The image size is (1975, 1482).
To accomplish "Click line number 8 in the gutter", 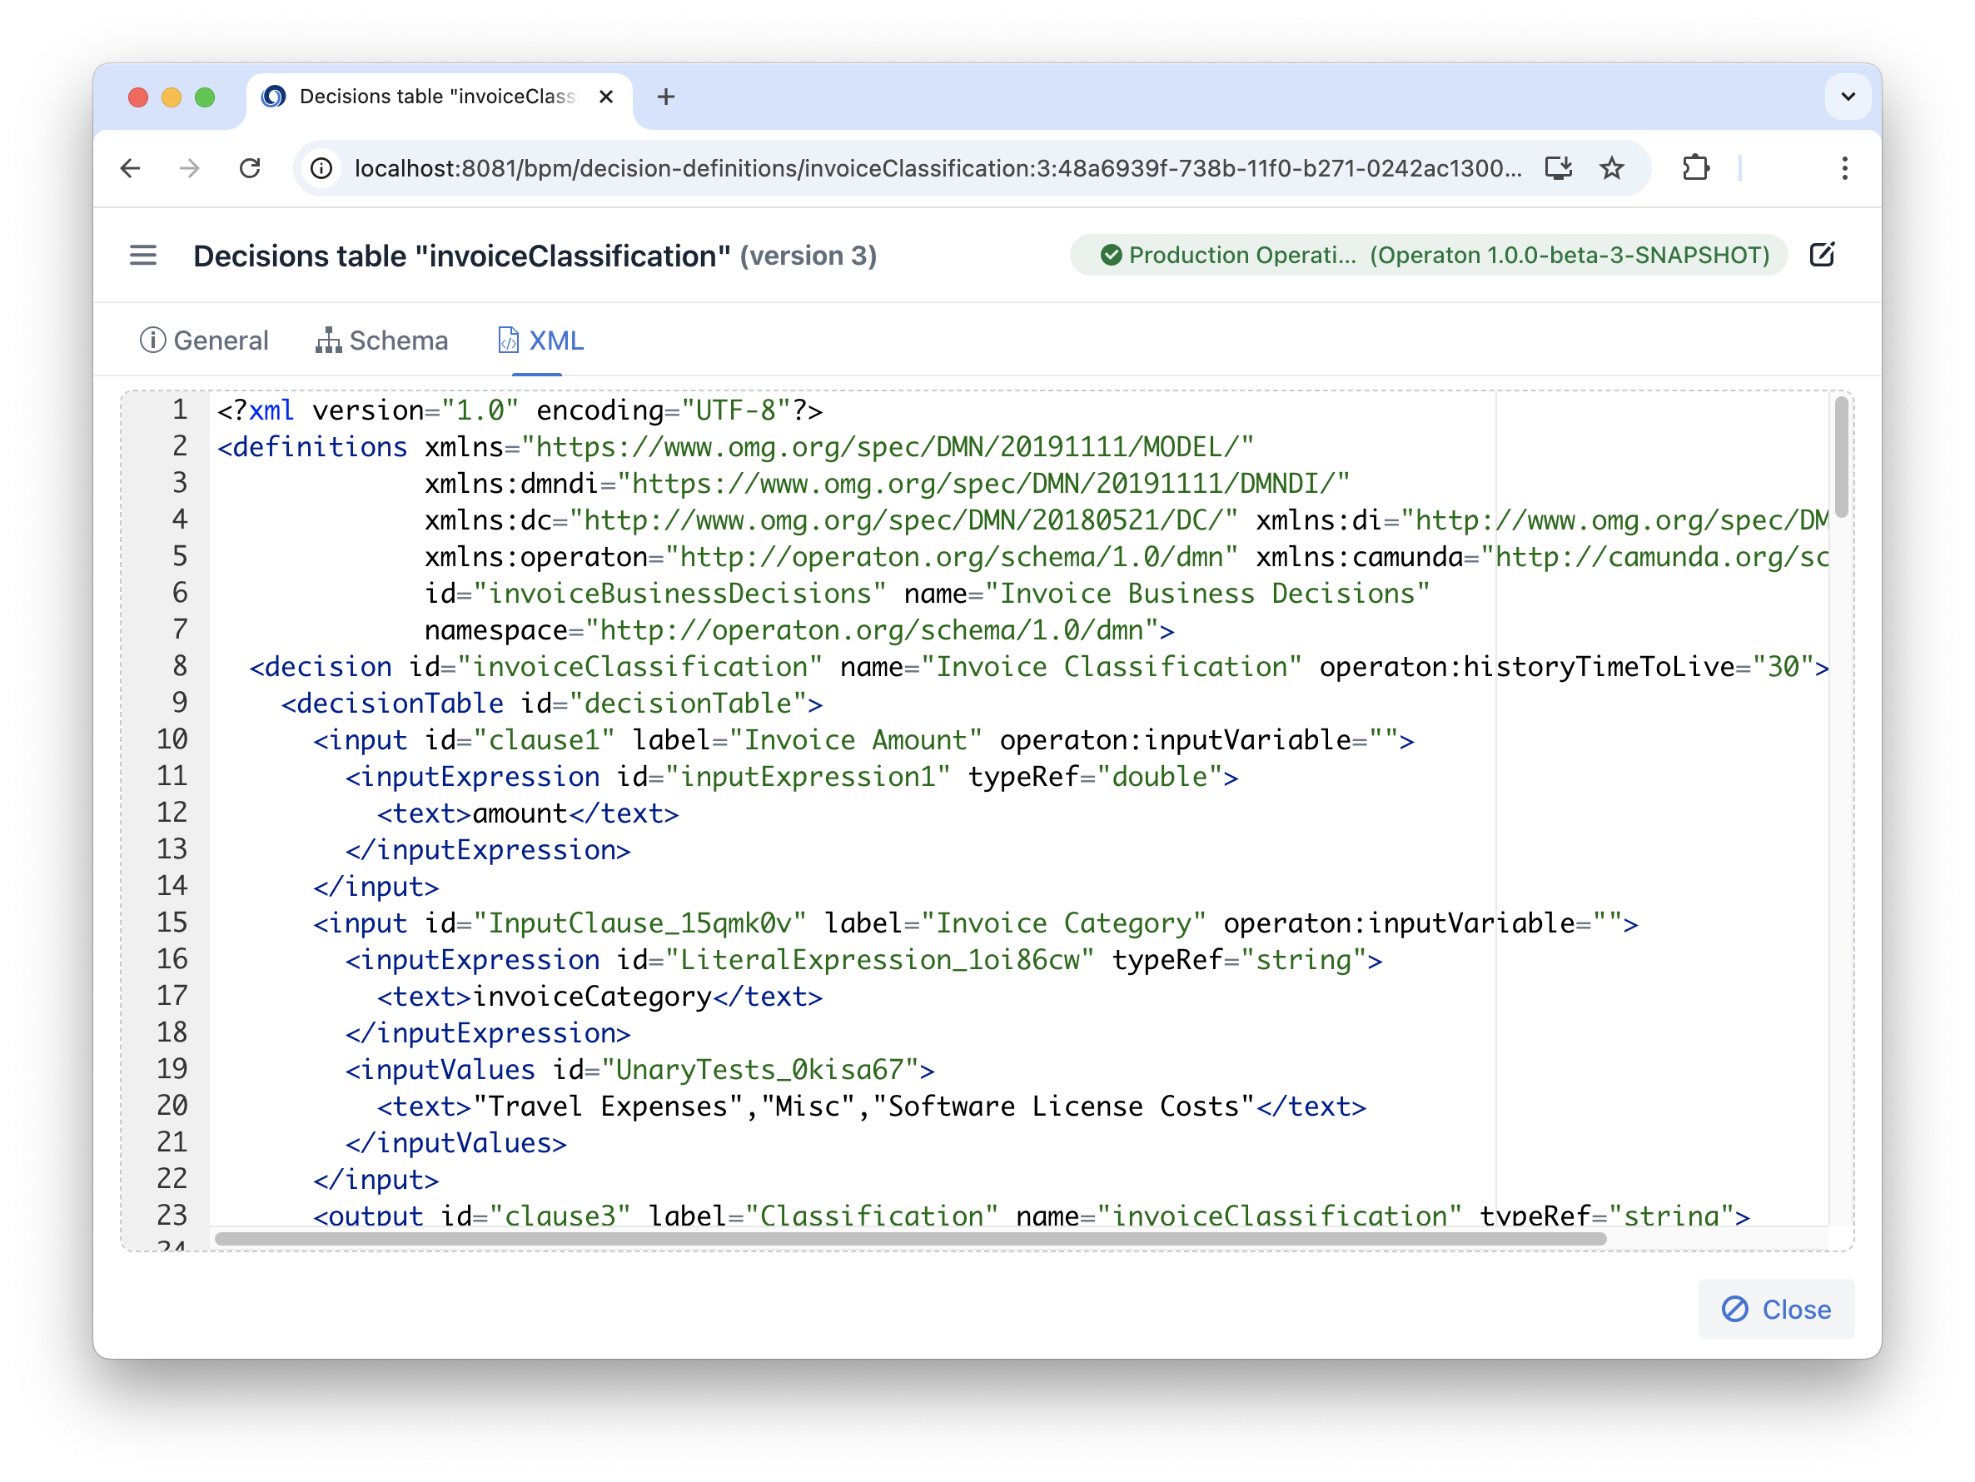I will 180,666.
